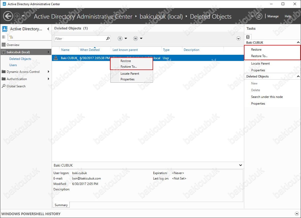Select the Summary tab

point(61,205)
